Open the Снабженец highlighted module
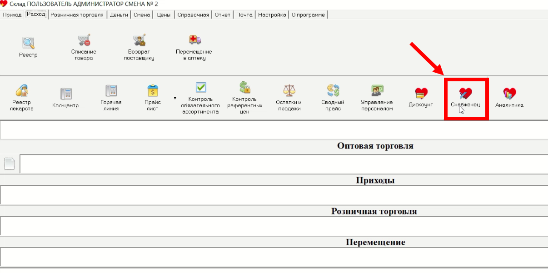 coord(465,95)
